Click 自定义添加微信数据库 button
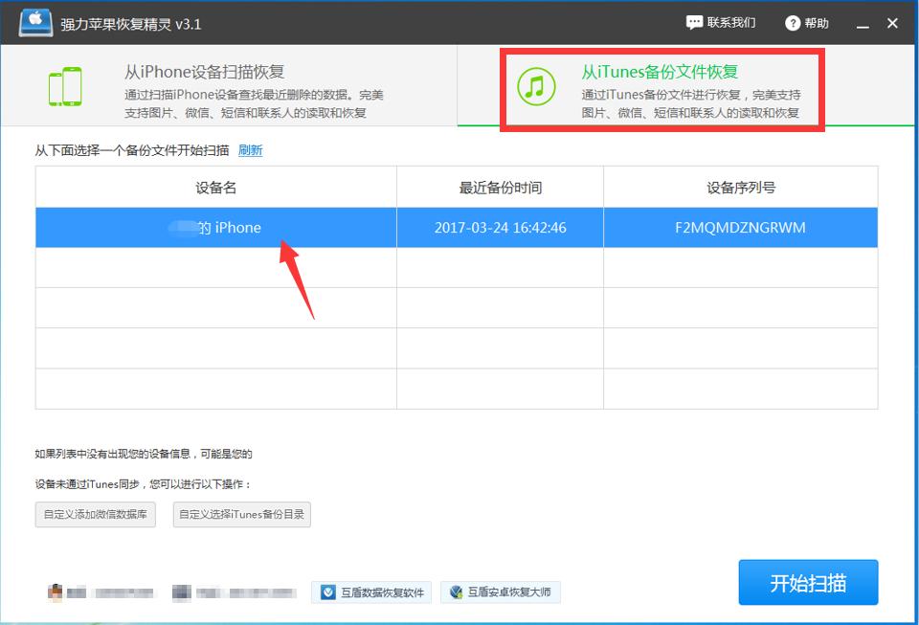The width and height of the screenshot is (919, 625). 95,514
